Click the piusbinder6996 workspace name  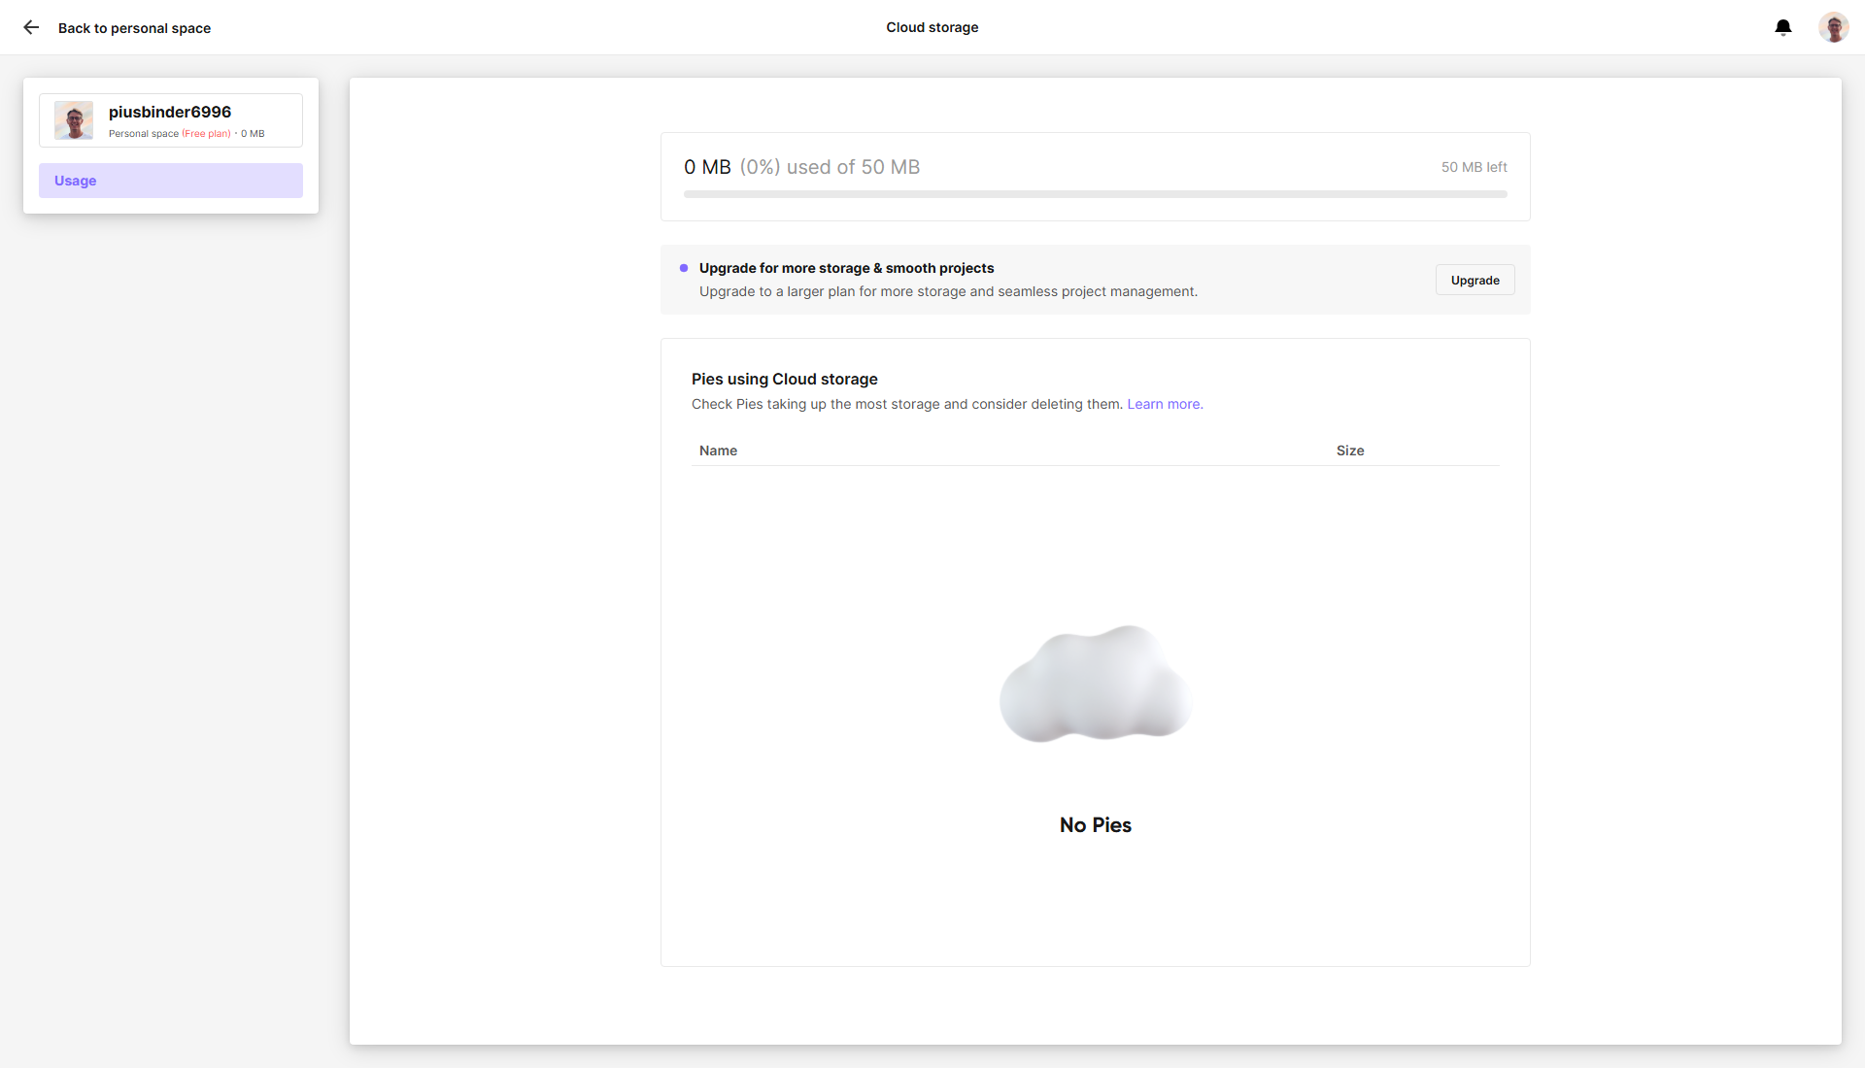coord(170,112)
